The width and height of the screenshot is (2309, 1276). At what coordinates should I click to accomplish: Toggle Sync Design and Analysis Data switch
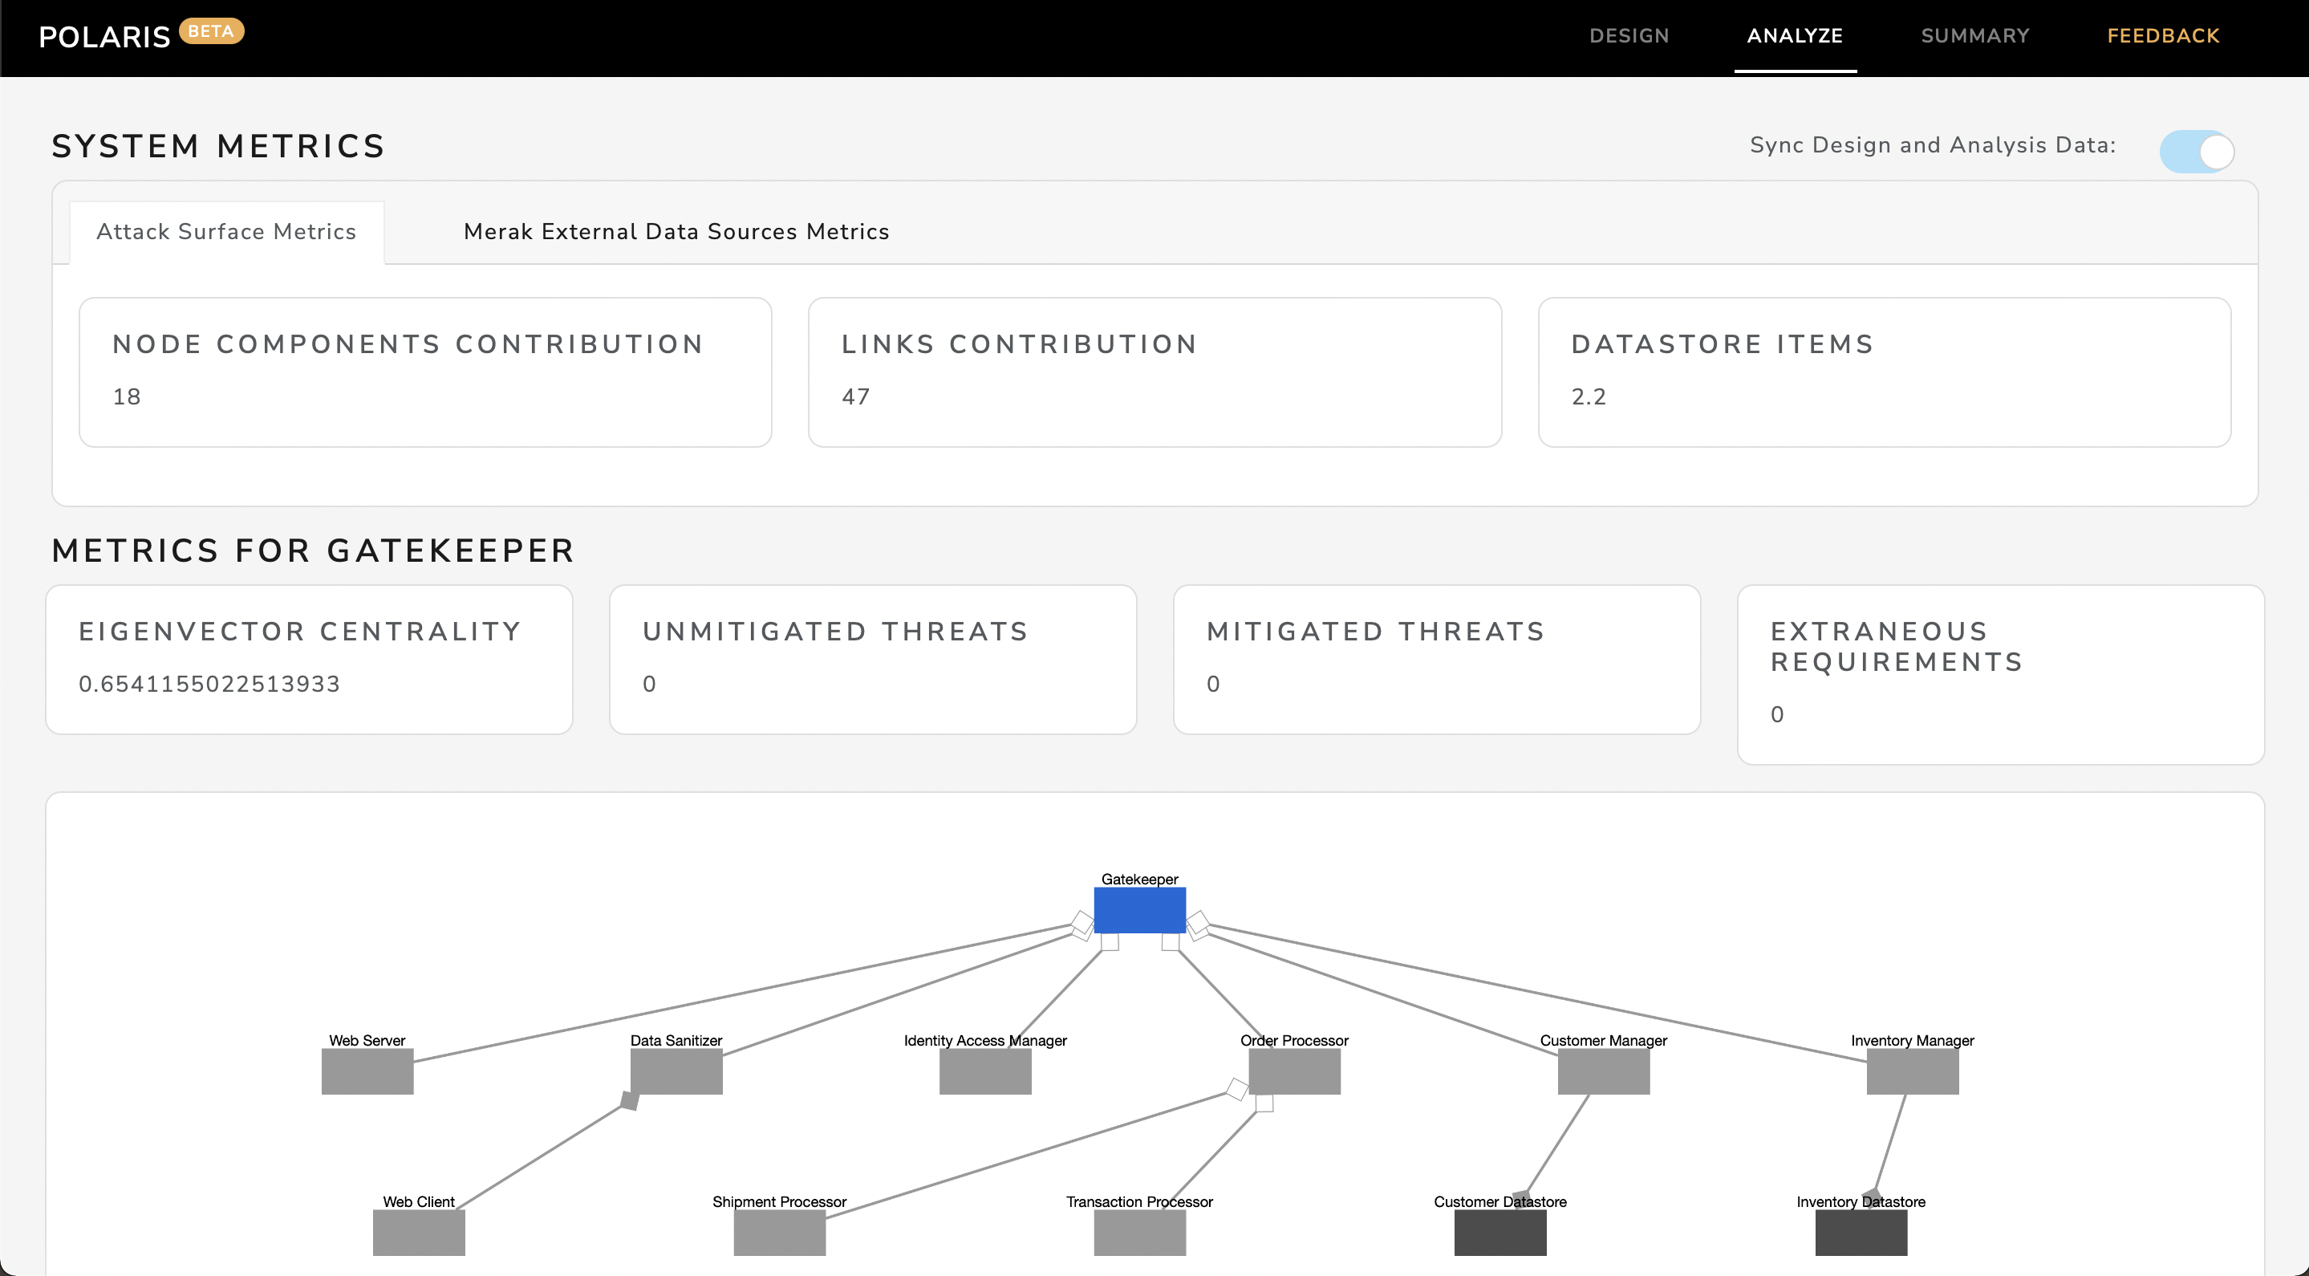point(2196,152)
